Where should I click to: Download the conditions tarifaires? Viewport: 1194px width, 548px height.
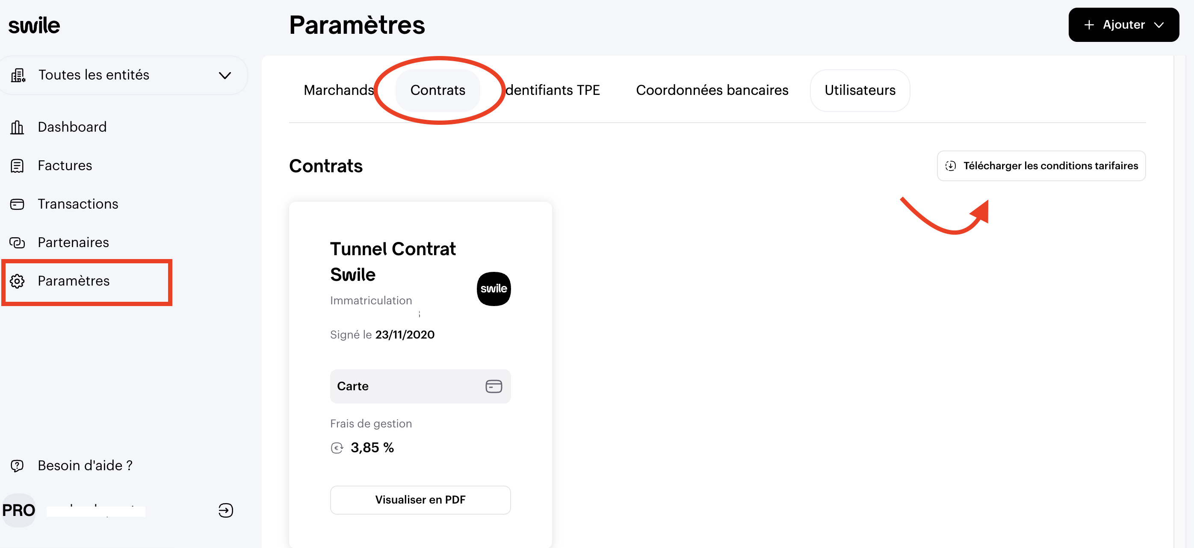click(1040, 166)
